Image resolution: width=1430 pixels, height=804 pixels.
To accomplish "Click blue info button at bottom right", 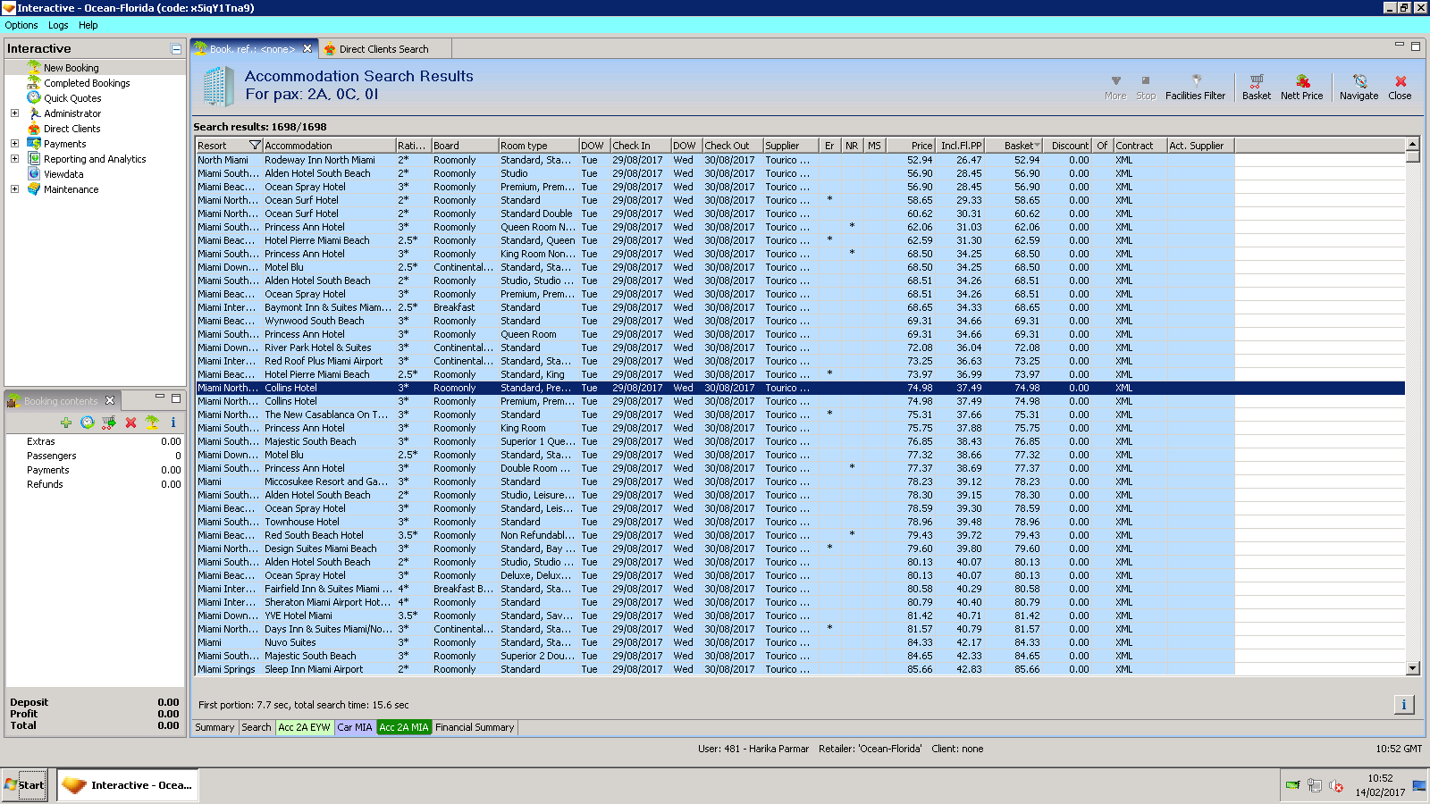I will [x=1403, y=705].
